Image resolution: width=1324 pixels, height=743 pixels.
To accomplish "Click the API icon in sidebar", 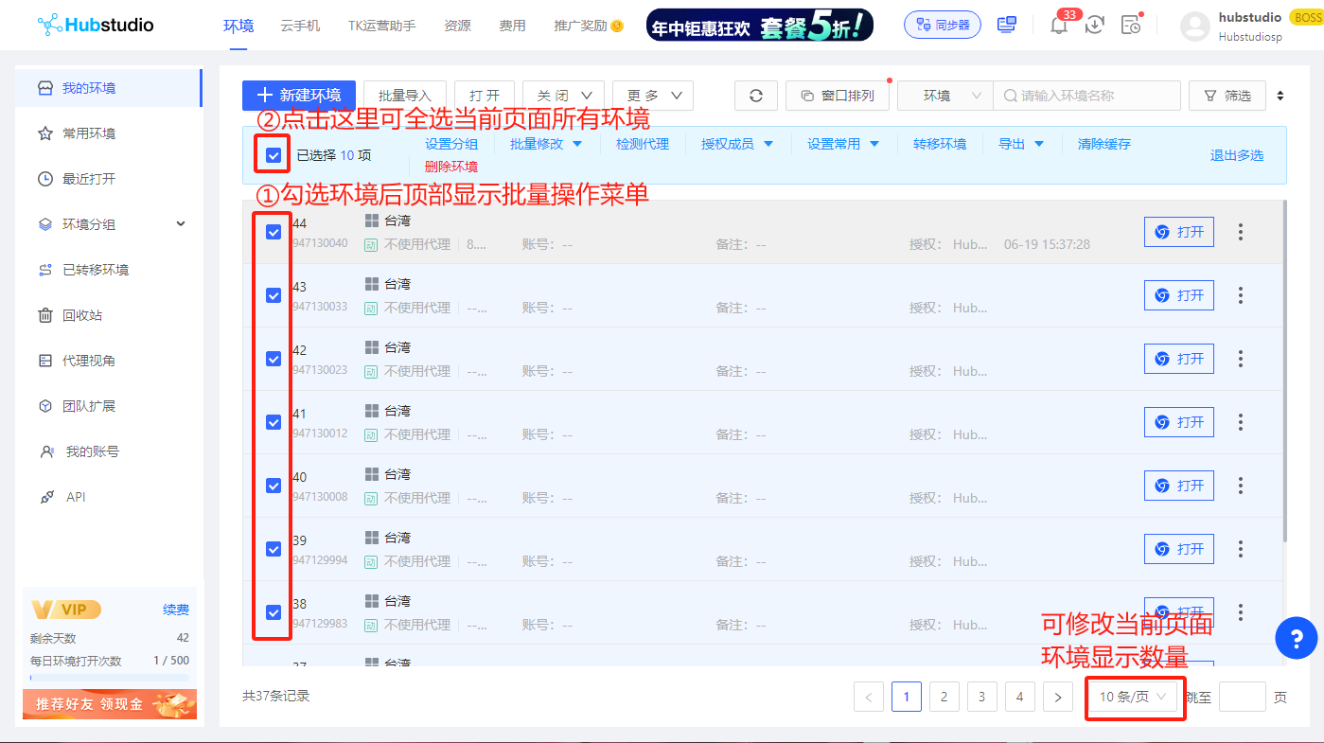I will (x=46, y=497).
